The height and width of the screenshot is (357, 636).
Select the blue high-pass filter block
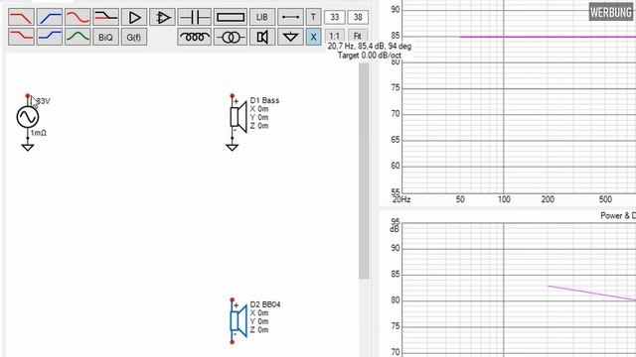[50, 18]
